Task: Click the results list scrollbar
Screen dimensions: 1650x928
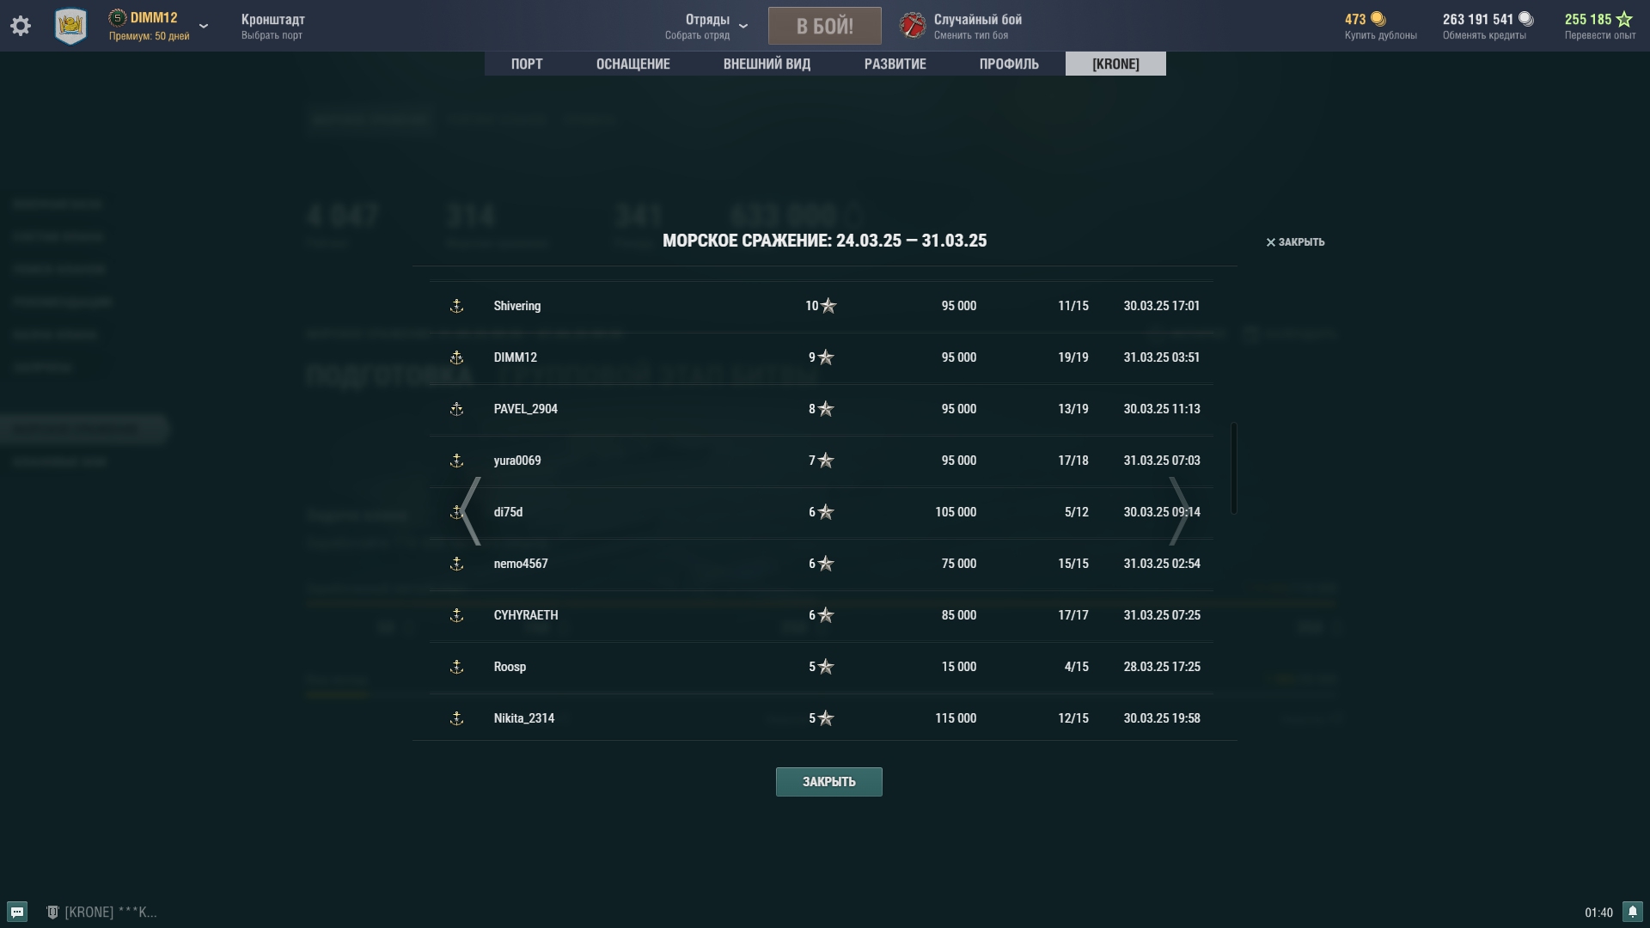Action: pos(1234,468)
